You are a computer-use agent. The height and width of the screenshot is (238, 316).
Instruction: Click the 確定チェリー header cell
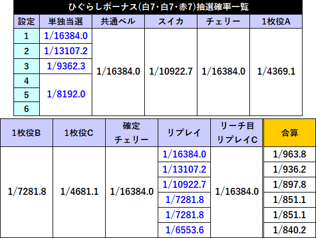[x=131, y=133]
